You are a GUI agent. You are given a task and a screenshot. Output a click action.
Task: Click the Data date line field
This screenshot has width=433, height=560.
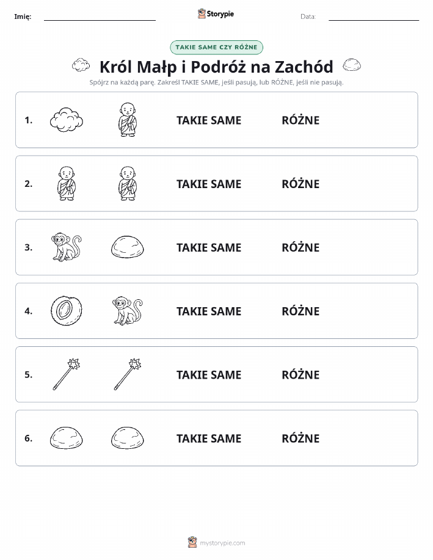[374, 16]
